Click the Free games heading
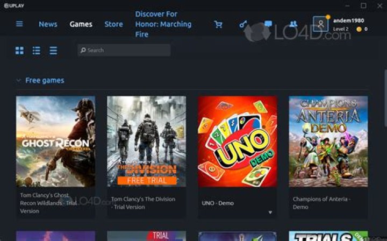This screenshot has width=387, height=241. tap(45, 80)
